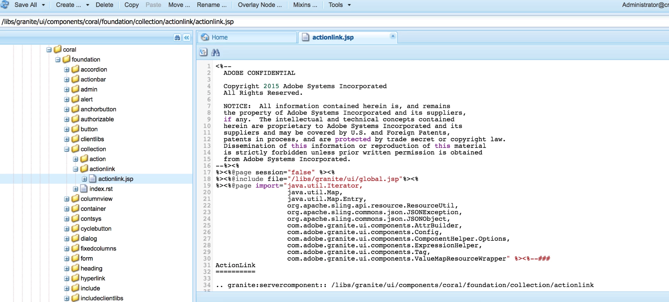The height and width of the screenshot is (302, 669).
Task: Click the foundation folder icon
Action: [x=67, y=59]
